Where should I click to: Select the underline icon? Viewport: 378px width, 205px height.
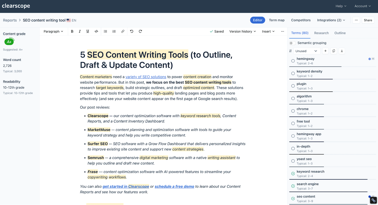pyautogui.click(x=88, y=31)
